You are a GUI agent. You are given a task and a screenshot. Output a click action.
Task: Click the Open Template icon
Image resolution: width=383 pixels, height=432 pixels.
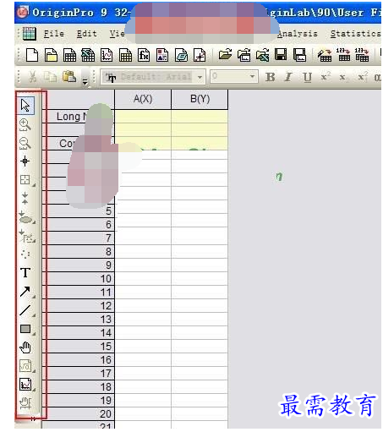pyautogui.click(x=243, y=55)
